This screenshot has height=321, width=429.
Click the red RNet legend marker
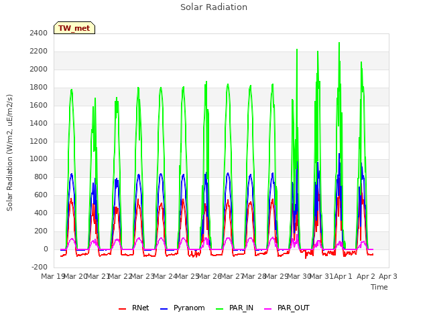click(x=122, y=309)
